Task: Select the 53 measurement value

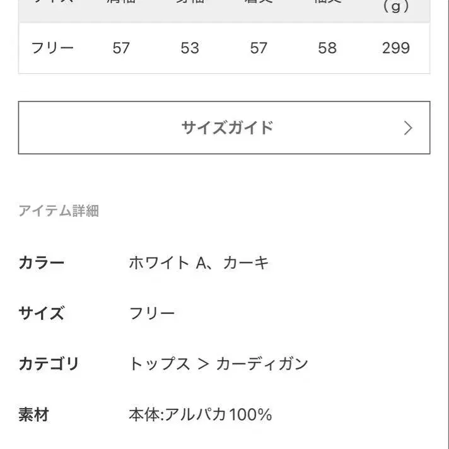Action: [190, 48]
